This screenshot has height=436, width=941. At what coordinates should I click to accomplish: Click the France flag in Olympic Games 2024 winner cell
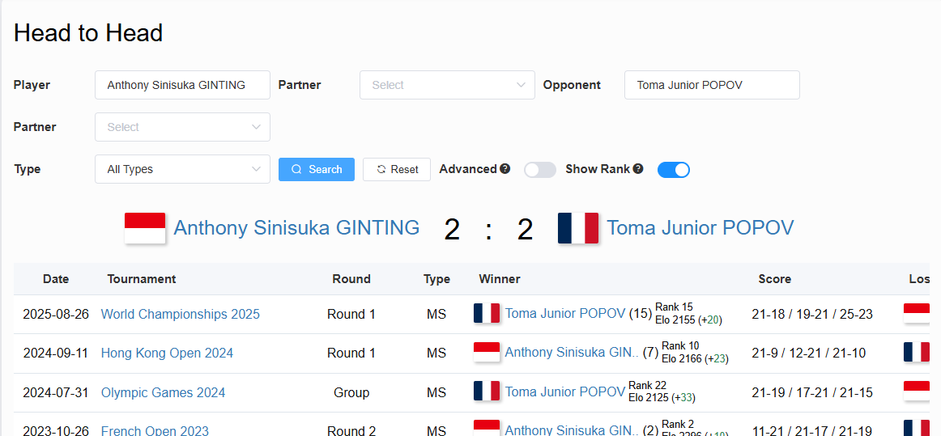pos(487,392)
